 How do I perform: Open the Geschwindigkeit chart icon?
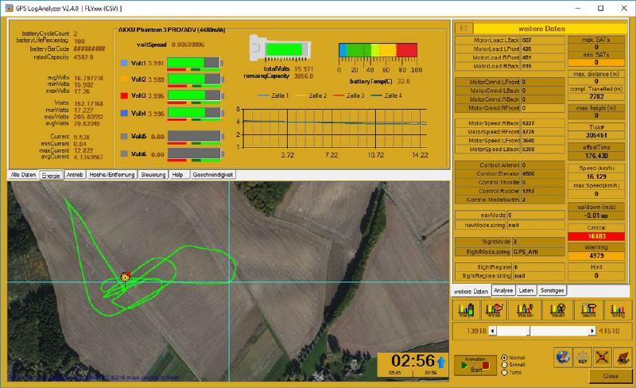click(x=588, y=310)
